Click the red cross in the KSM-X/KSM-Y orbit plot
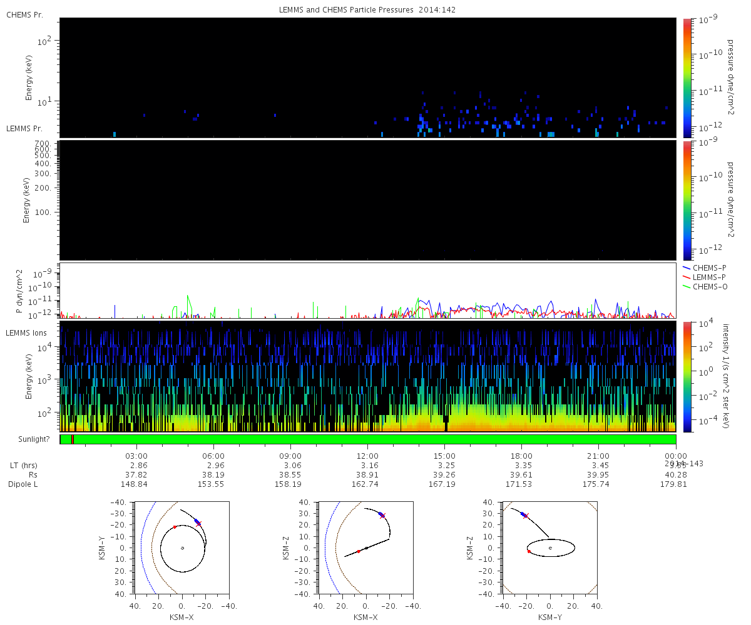Image resolution: width=751 pixels, height=625 pixels. pyautogui.click(x=199, y=524)
